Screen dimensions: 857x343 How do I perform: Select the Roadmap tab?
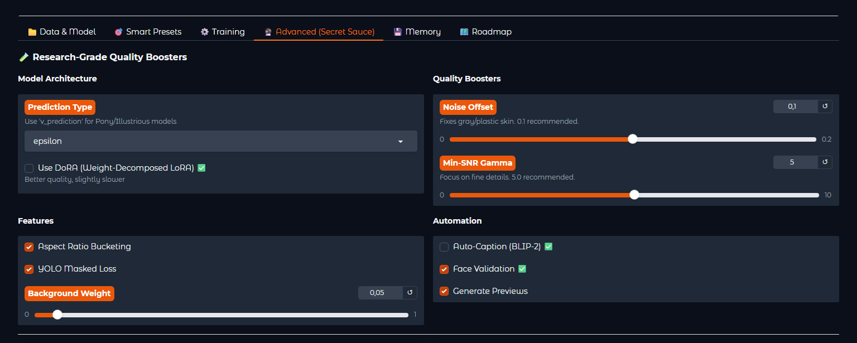pos(485,32)
